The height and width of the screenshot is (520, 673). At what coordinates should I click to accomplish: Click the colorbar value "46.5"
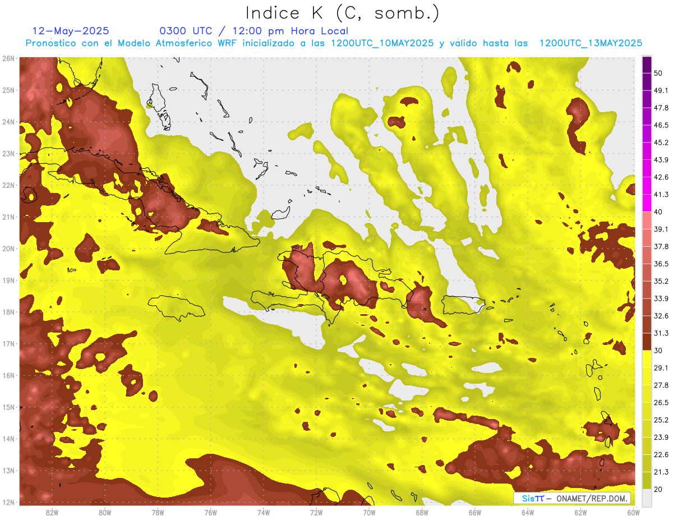pos(661,125)
